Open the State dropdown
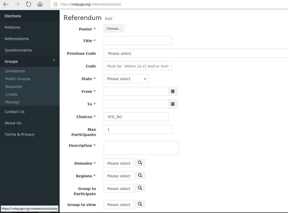The image size is (288, 213). tap(126, 79)
